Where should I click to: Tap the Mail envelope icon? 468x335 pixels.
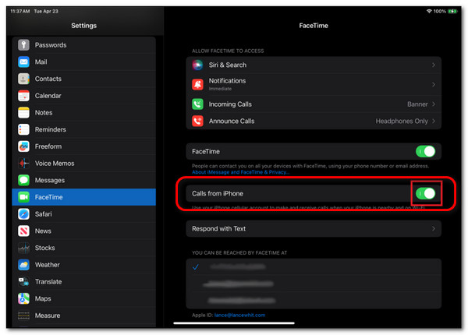coord(23,62)
